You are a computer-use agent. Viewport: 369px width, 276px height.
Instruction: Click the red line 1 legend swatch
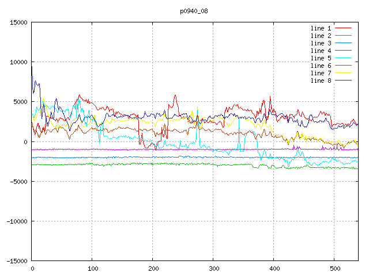[344, 28]
